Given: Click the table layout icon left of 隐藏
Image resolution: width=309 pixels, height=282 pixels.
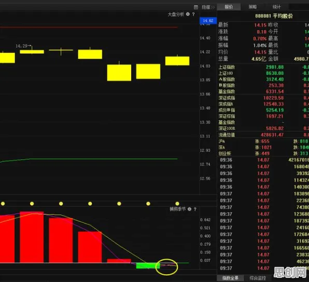Looking at the screenshot, I should [x=196, y=7].
